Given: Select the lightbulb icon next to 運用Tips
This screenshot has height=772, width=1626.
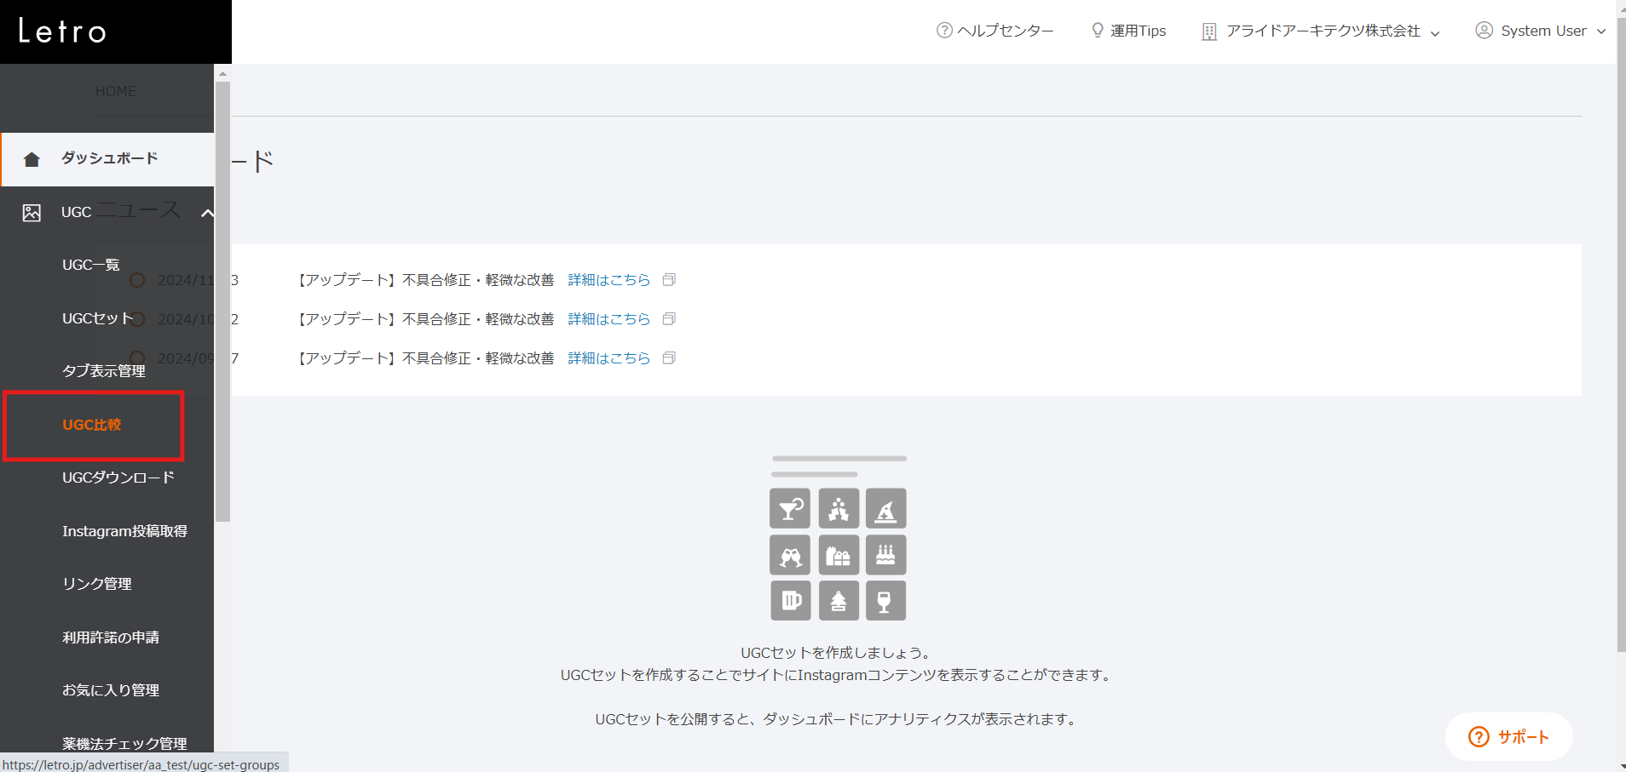Looking at the screenshot, I should point(1098,31).
